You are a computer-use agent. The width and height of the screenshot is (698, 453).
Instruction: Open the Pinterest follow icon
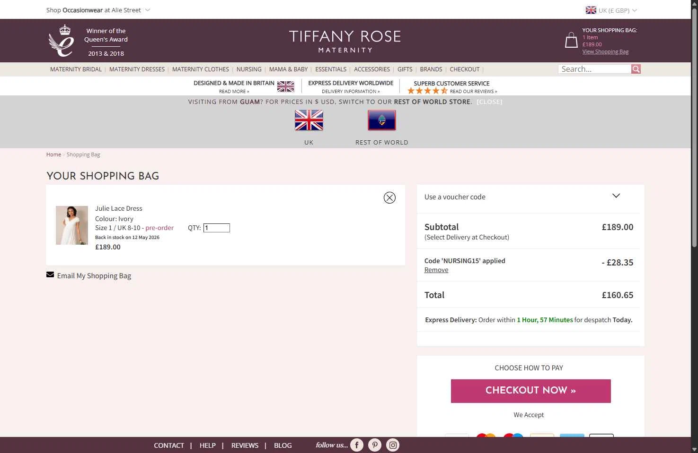tap(375, 445)
